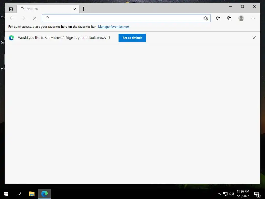Go forward with the forward arrow
This screenshot has height=199, width=265.
(23, 18)
